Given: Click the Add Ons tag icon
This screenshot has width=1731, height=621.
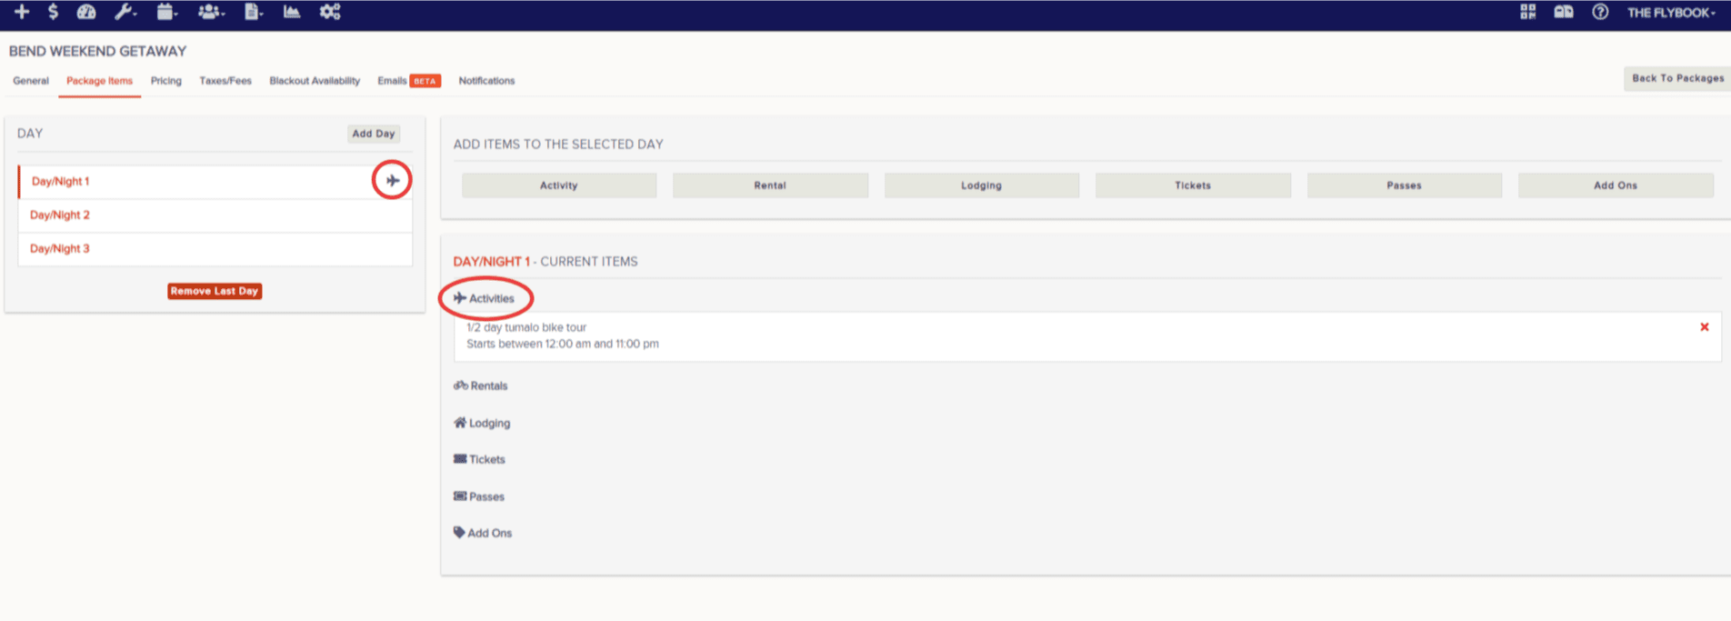Looking at the screenshot, I should click(x=459, y=533).
